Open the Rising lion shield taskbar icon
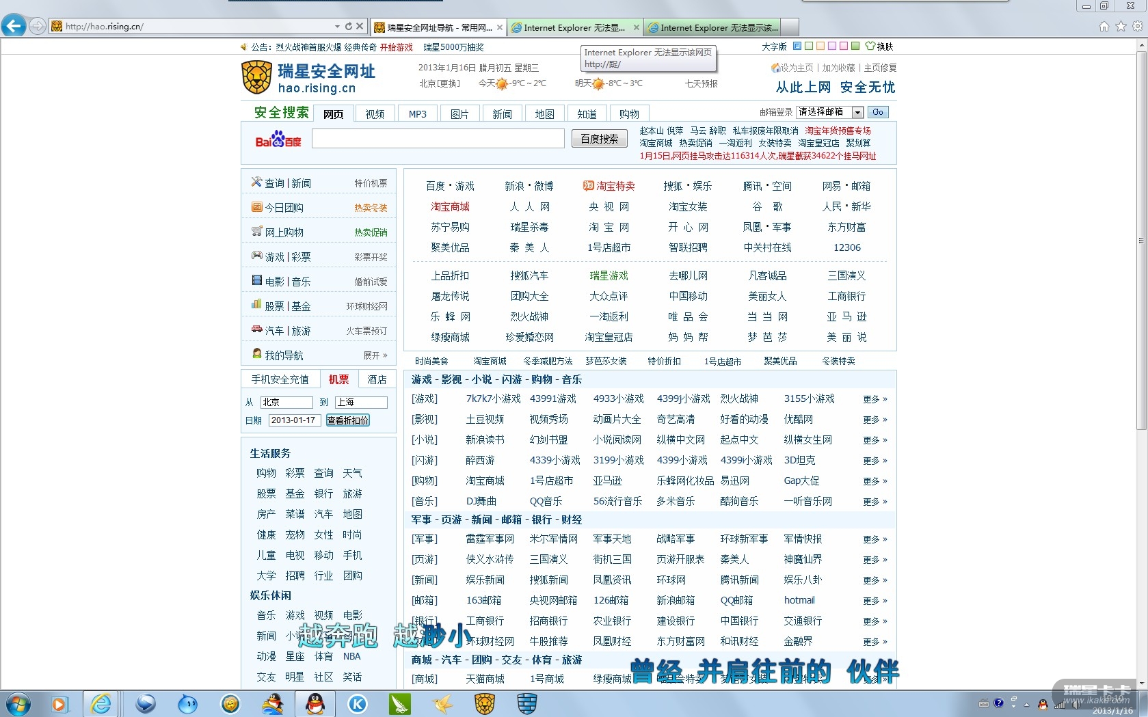The height and width of the screenshot is (717, 1148). click(x=485, y=703)
